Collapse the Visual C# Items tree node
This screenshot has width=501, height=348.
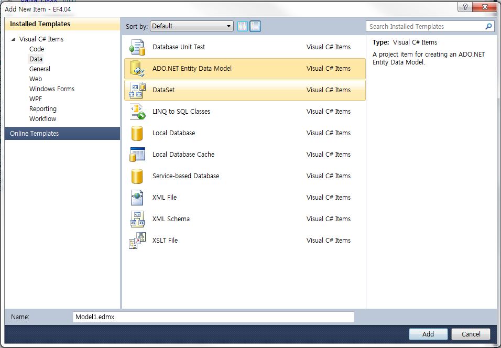pos(13,39)
